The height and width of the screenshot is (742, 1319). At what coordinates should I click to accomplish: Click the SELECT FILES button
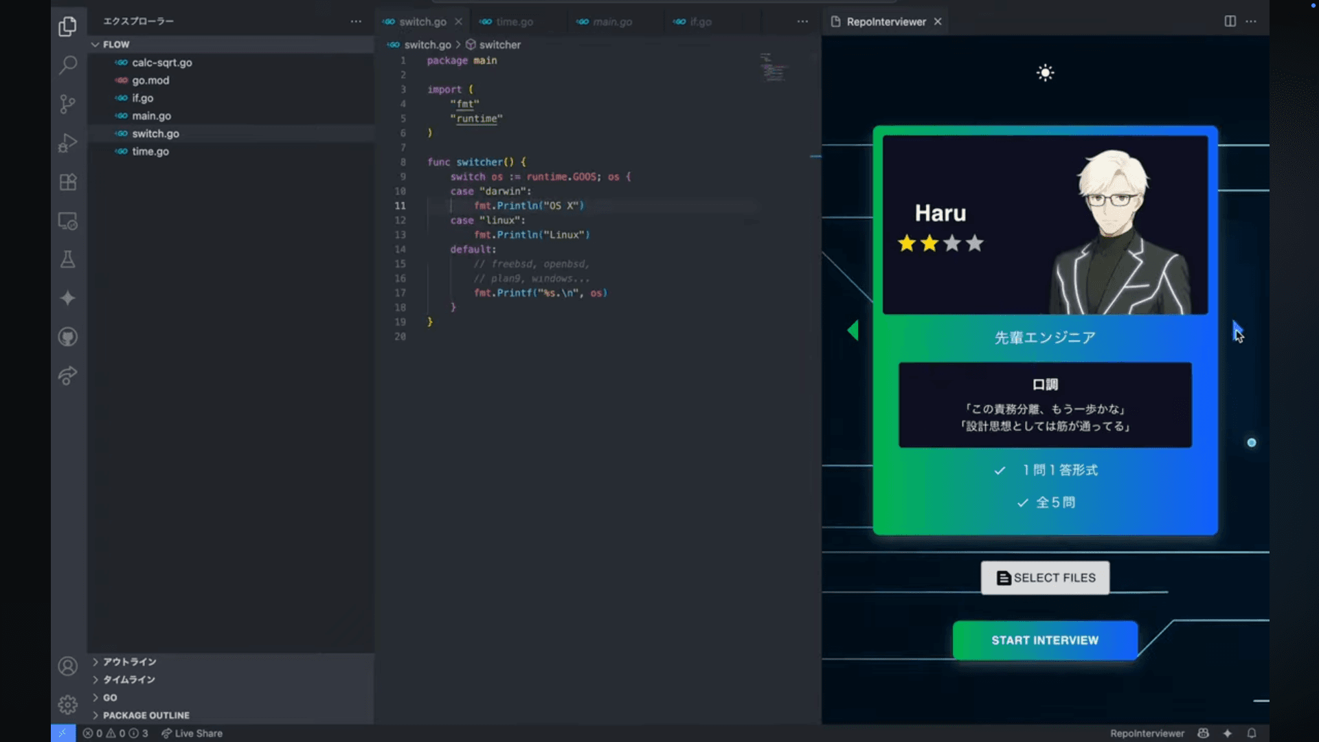pos(1045,578)
